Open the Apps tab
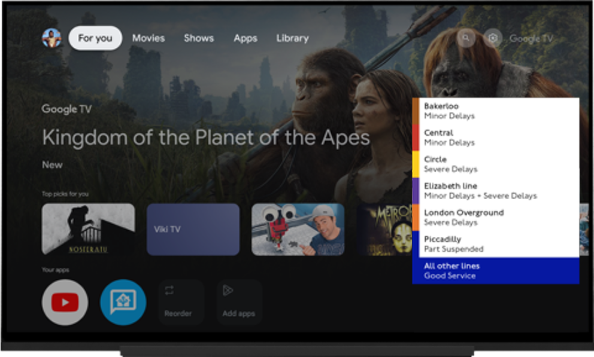Viewport: 594px width, 357px height. coord(246,38)
